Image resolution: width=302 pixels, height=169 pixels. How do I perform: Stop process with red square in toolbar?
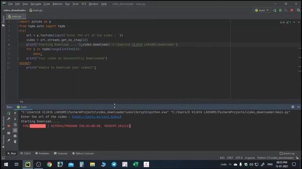point(292,10)
